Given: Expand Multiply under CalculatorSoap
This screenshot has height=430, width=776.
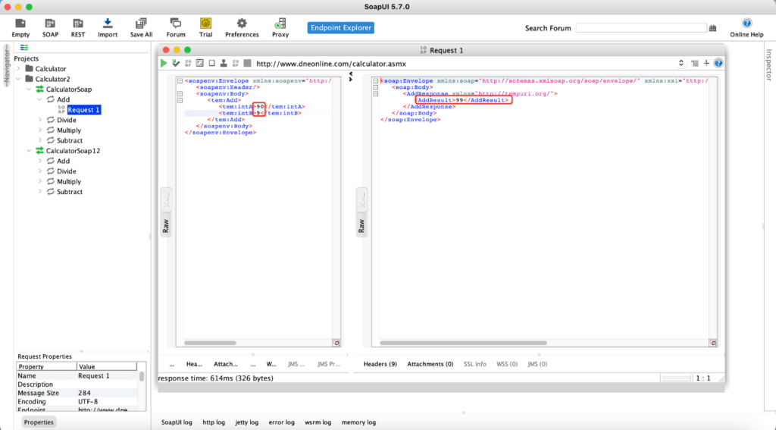Looking at the screenshot, I should pyautogui.click(x=39, y=130).
